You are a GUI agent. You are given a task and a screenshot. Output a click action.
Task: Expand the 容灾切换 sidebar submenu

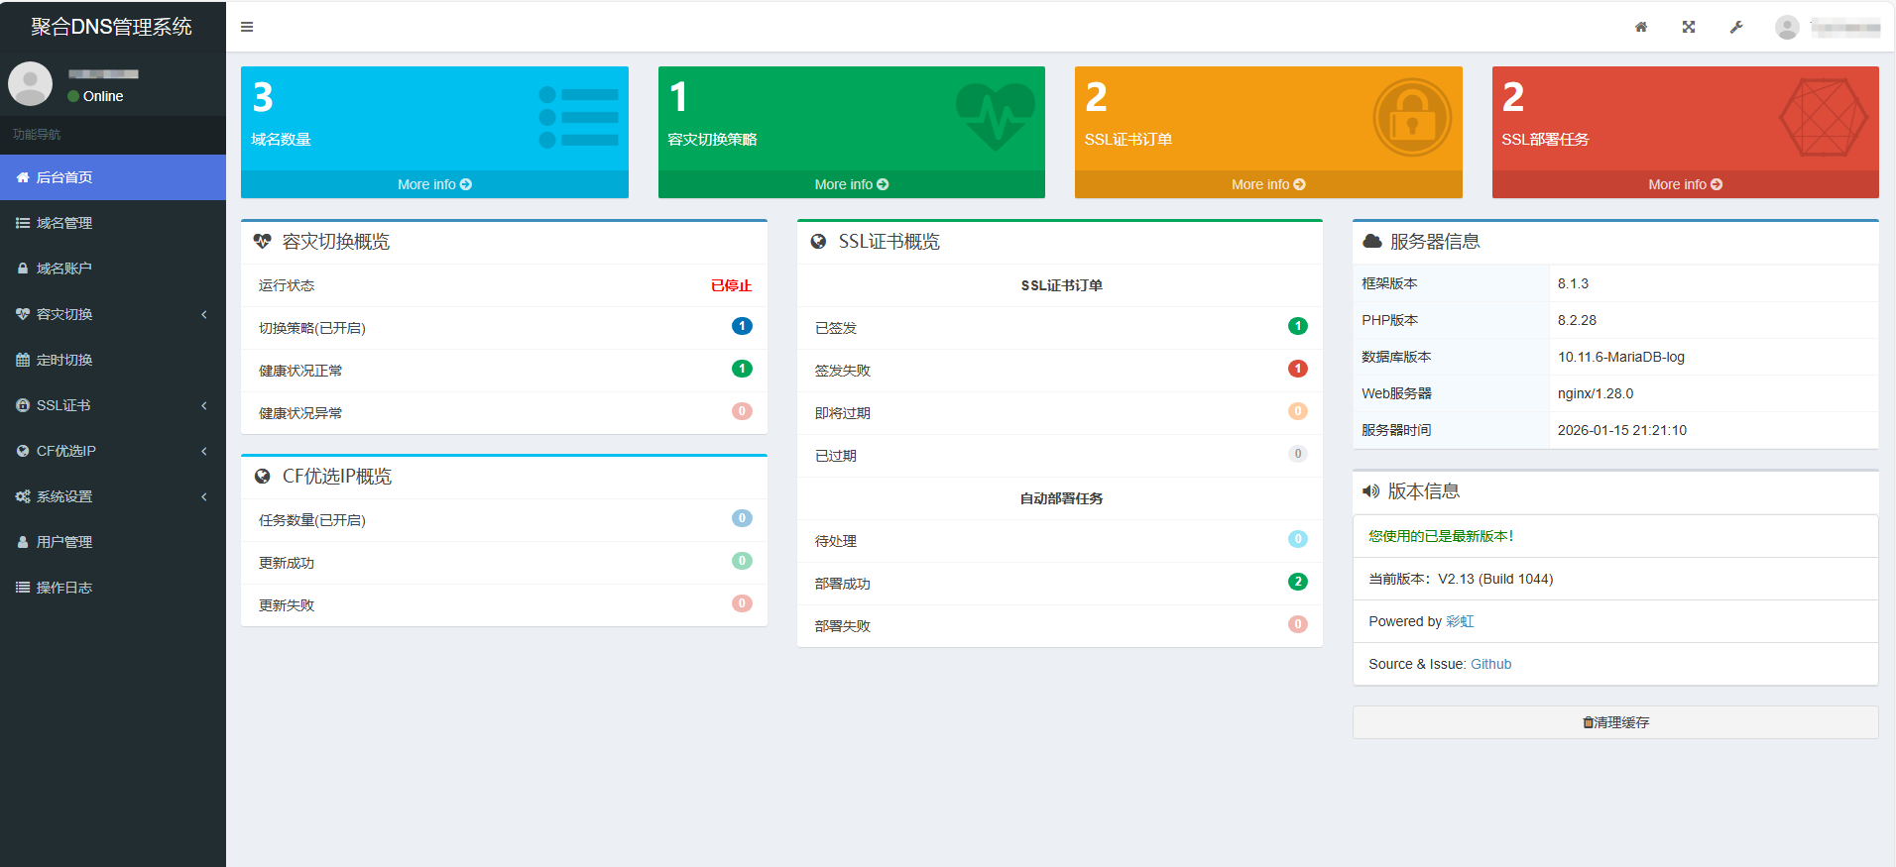pos(112,314)
